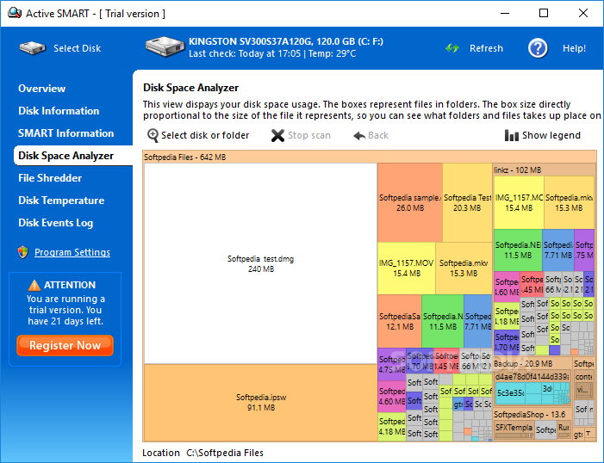The width and height of the screenshot is (604, 463).
Task: Go to SMART Information
Action: [65, 133]
